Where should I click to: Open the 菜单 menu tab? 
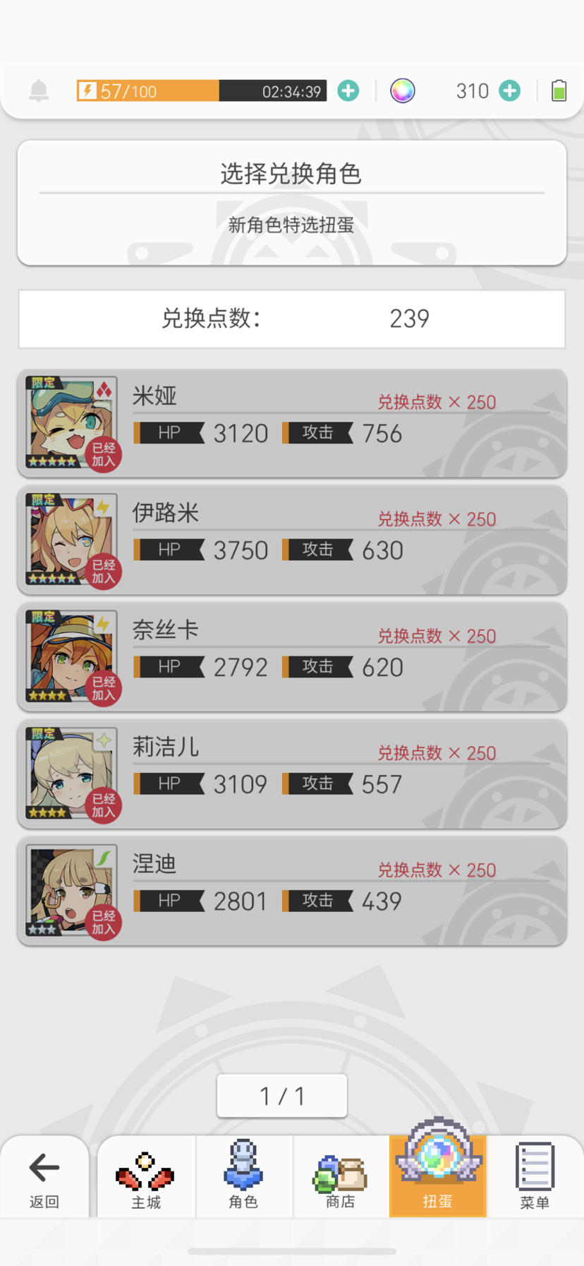tap(535, 1177)
